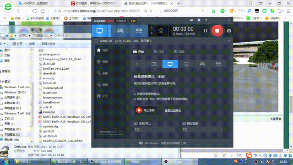Toggle the capture image hotkey F11 checkbox
The width and height of the screenshot is (293, 165).
pos(184,123)
